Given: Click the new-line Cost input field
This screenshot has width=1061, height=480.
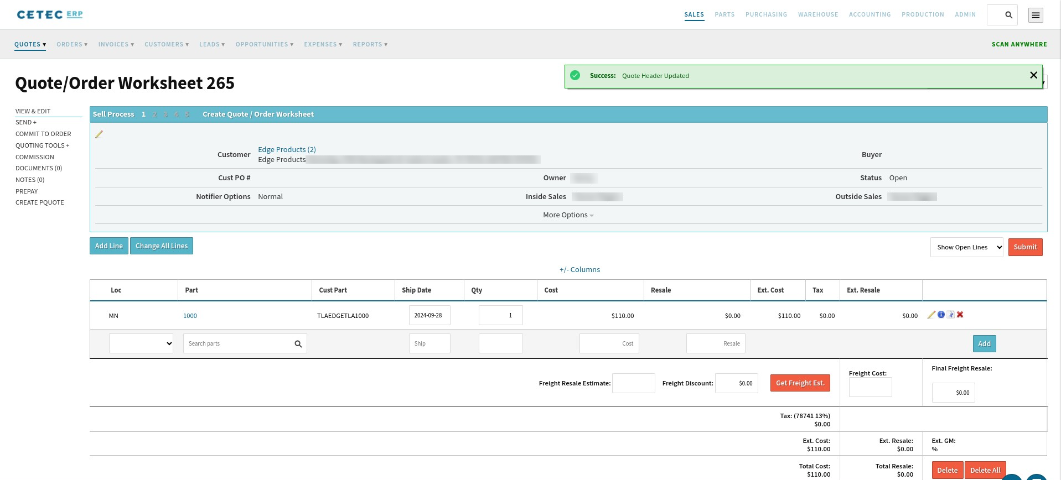Looking at the screenshot, I should (609, 343).
